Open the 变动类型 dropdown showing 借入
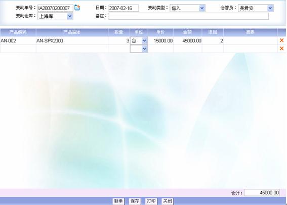 click(x=187, y=8)
